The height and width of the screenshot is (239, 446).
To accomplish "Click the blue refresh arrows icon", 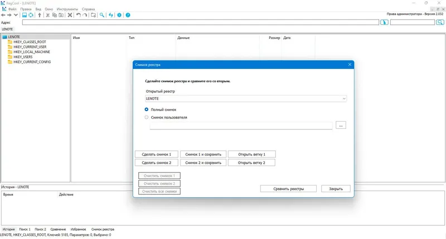I will (110, 15).
